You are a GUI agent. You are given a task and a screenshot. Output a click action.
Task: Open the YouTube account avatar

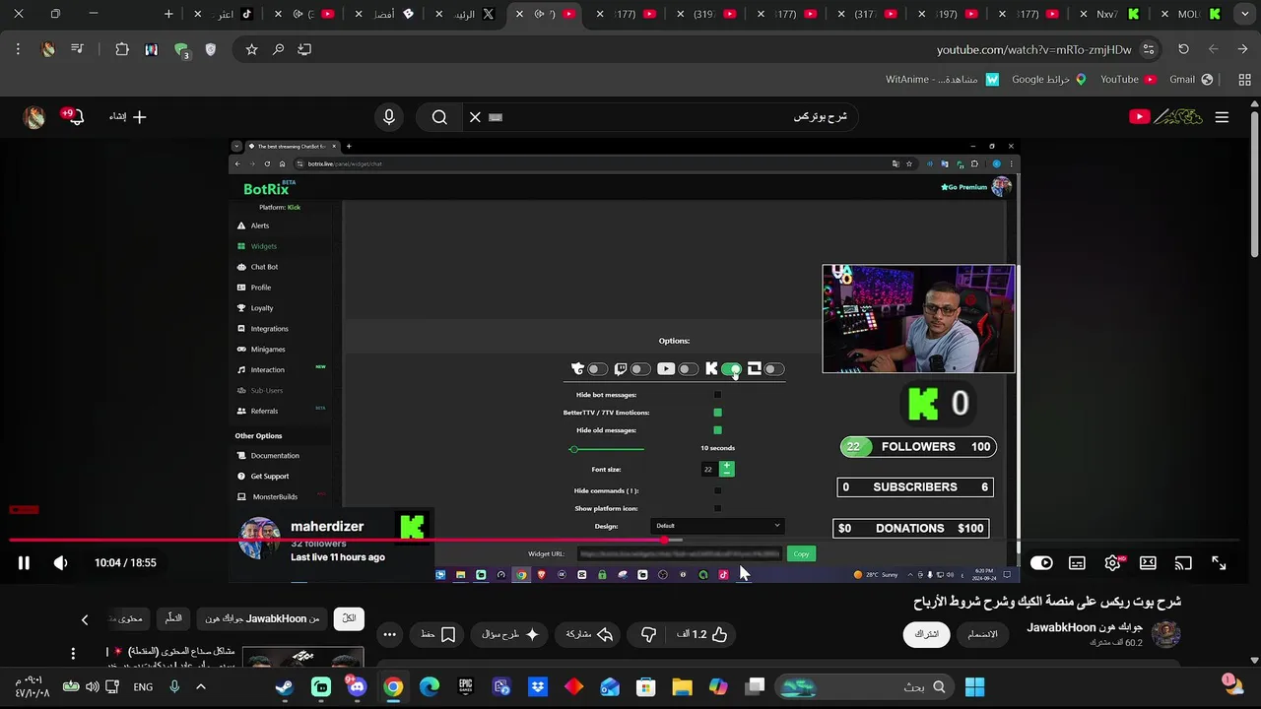[34, 117]
